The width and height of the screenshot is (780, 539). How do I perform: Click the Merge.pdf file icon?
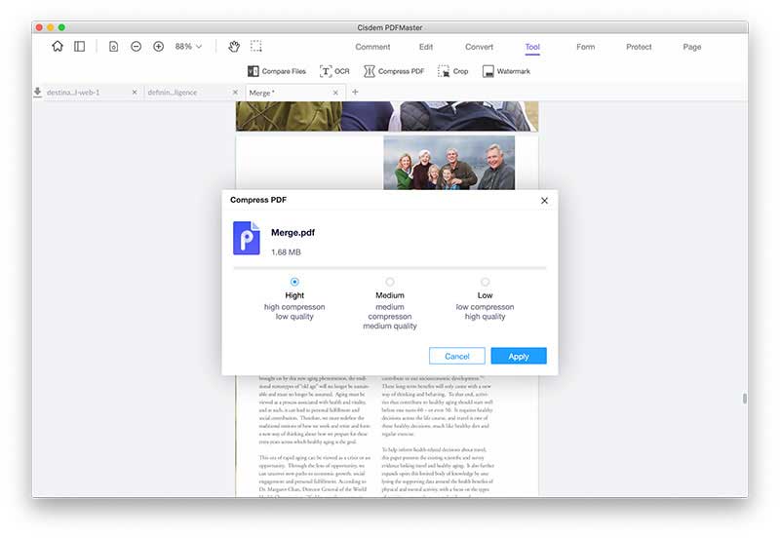coord(247,238)
